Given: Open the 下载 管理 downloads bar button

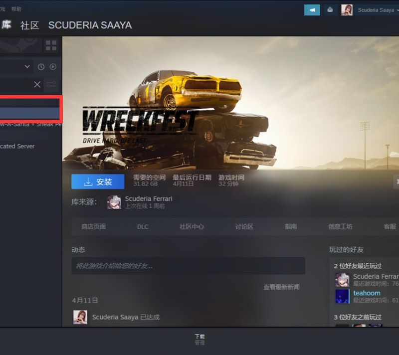Looking at the screenshot, I should pos(199,340).
